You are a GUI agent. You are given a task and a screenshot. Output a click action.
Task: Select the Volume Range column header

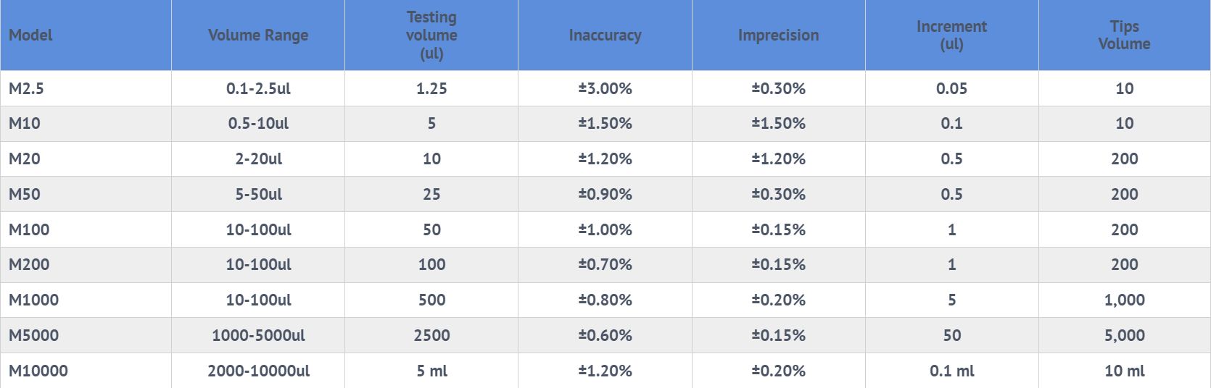tap(258, 35)
